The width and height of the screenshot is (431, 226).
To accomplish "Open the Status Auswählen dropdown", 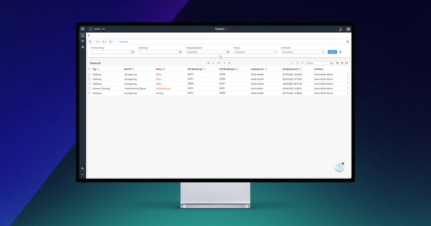I will 255,52.
